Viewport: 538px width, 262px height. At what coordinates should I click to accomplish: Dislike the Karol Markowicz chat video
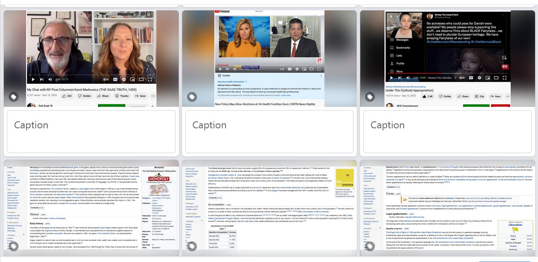pyautogui.click(x=84, y=96)
